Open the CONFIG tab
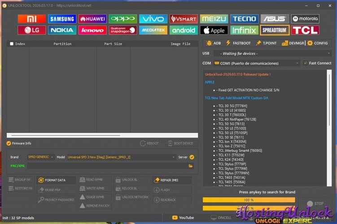Viewport: 337px width, 224px height. pos(318,43)
